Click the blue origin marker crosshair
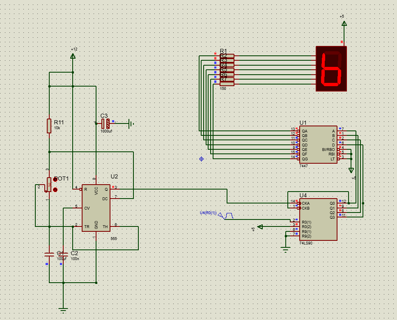The width and height of the screenshot is (397, 320). tap(201, 159)
